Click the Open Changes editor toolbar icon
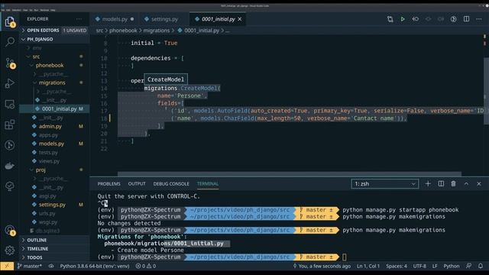 point(390,19)
